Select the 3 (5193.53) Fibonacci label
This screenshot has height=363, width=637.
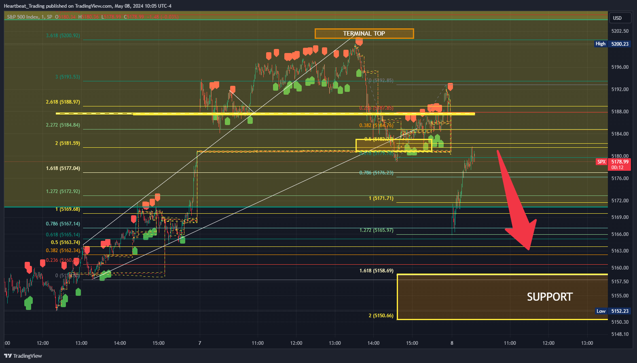[x=68, y=77]
